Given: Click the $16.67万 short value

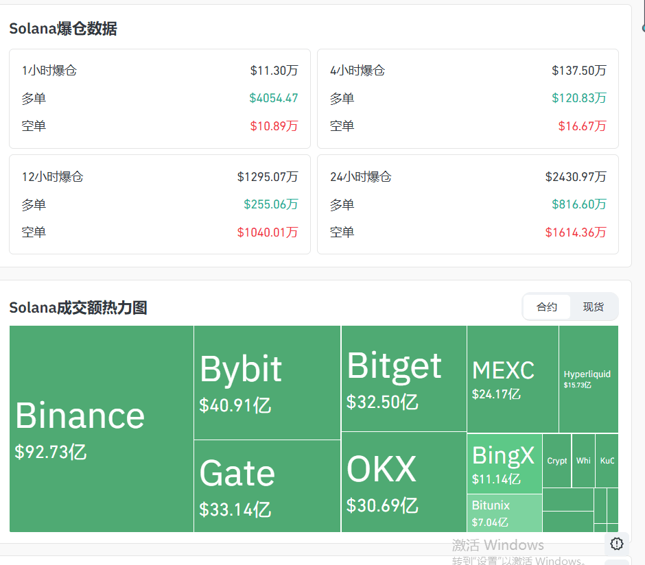Looking at the screenshot, I should pos(582,125).
